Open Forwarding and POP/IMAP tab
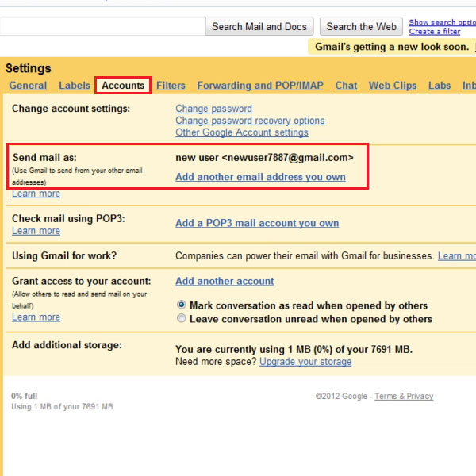Screen dimensions: 476x476 pyautogui.click(x=260, y=86)
